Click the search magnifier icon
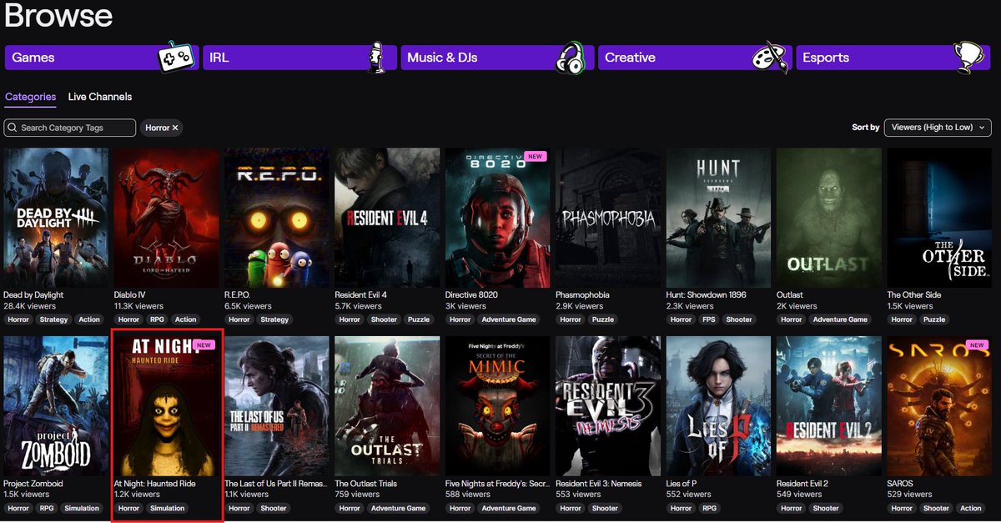Image resolution: width=1001 pixels, height=523 pixels. 13,128
